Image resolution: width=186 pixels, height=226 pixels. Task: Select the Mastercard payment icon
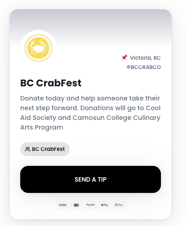[x=76, y=205]
